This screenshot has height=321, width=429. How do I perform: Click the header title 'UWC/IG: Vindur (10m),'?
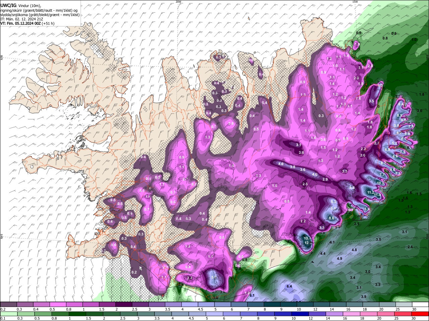tap(21, 6)
